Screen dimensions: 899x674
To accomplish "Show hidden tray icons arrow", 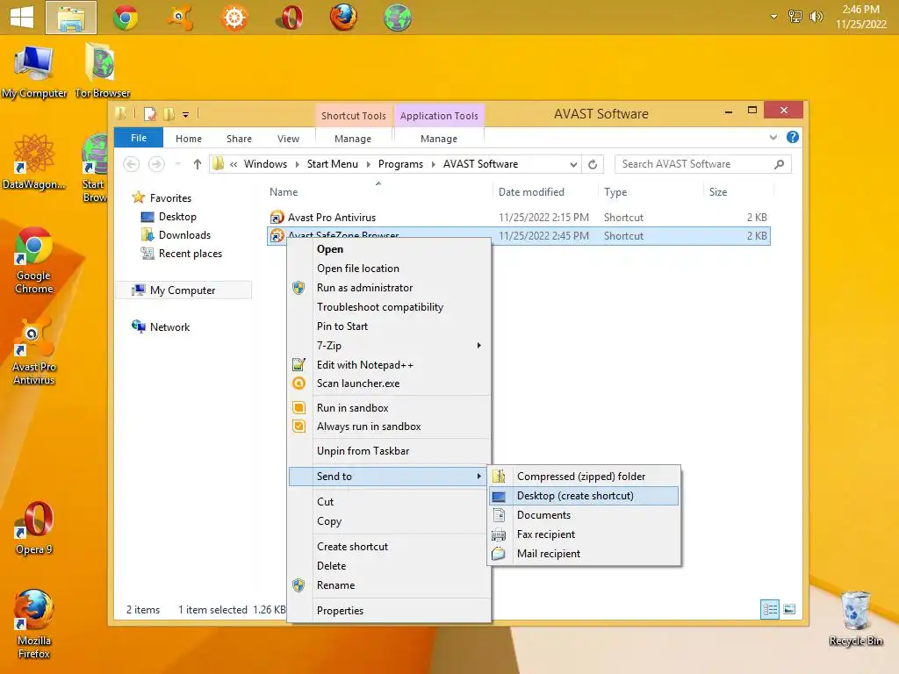I will (773, 17).
